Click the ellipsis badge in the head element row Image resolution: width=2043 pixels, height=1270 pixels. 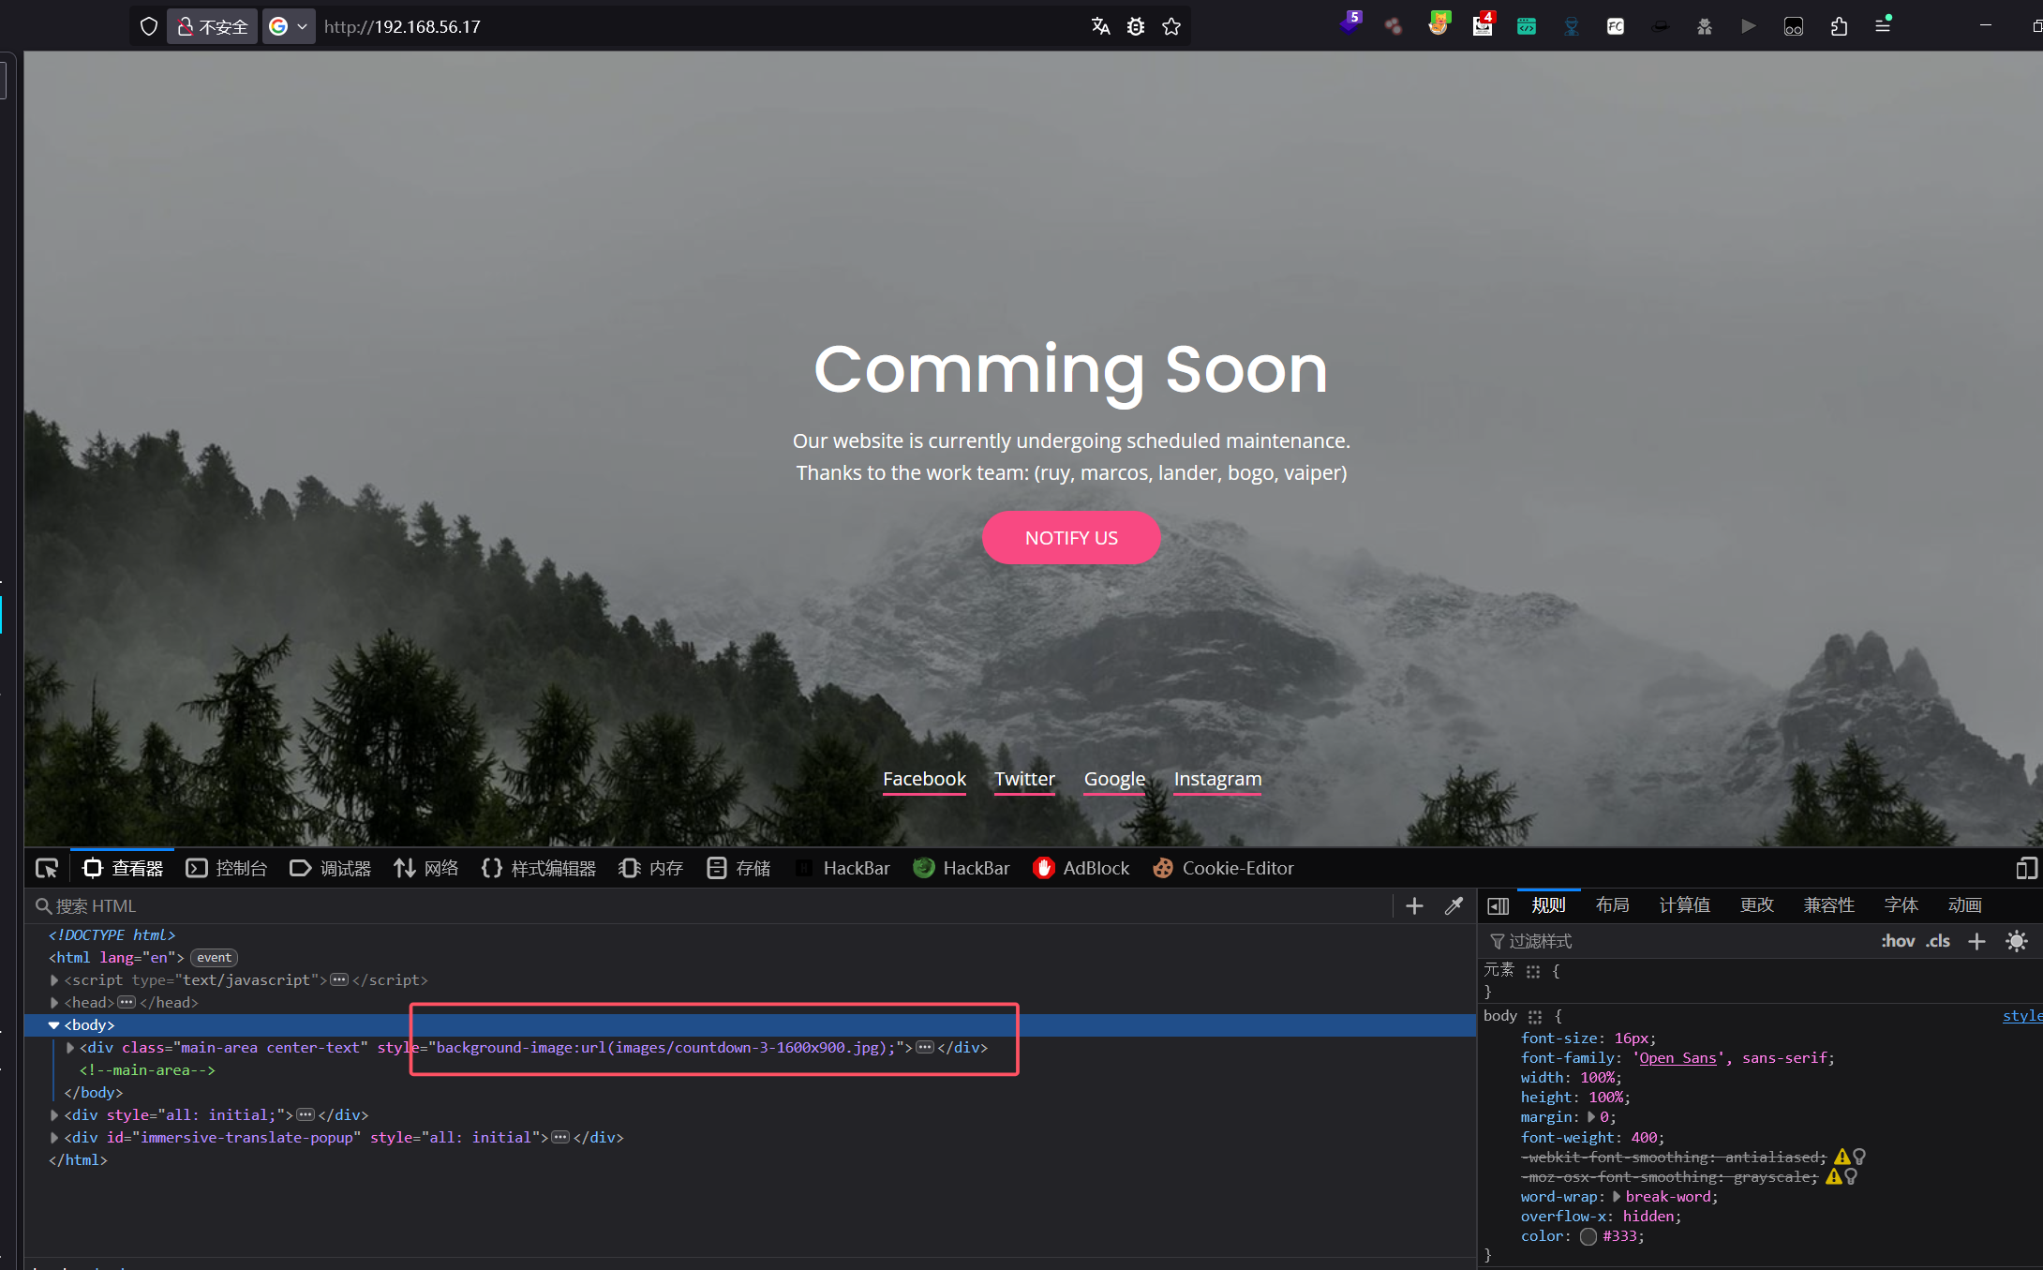pos(127,1003)
